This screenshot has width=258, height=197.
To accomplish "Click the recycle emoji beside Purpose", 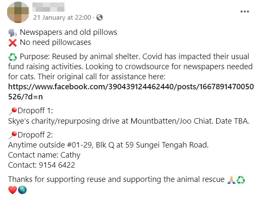I will tap(12, 57).
